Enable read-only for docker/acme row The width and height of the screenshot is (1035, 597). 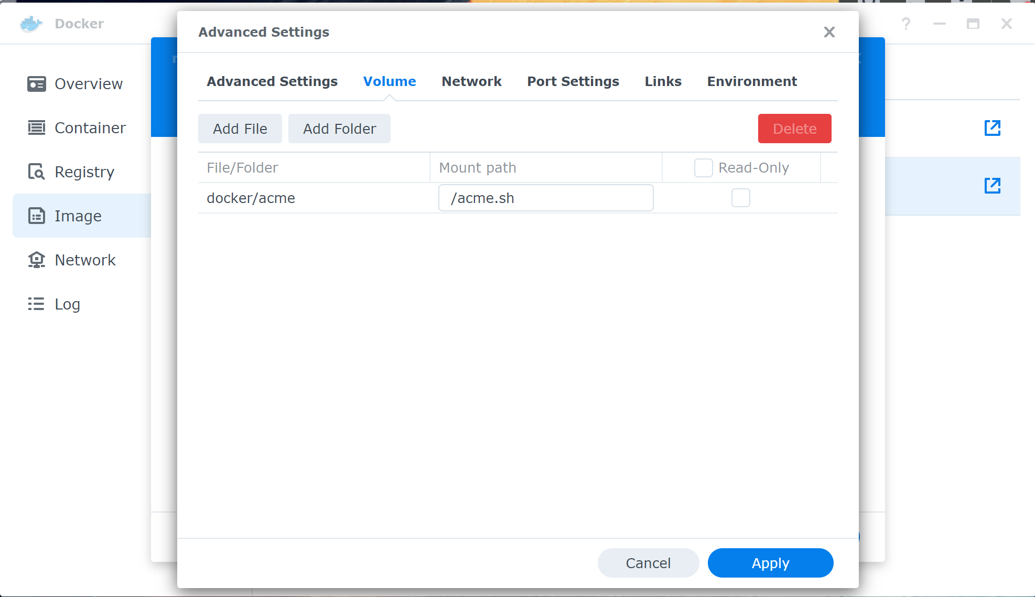pyautogui.click(x=740, y=198)
